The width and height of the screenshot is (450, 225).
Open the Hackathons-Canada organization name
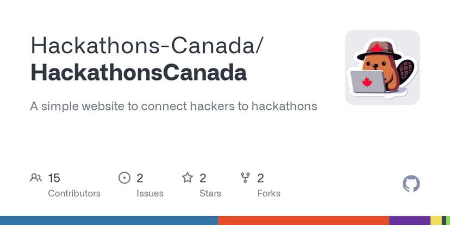pyautogui.click(x=147, y=46)
